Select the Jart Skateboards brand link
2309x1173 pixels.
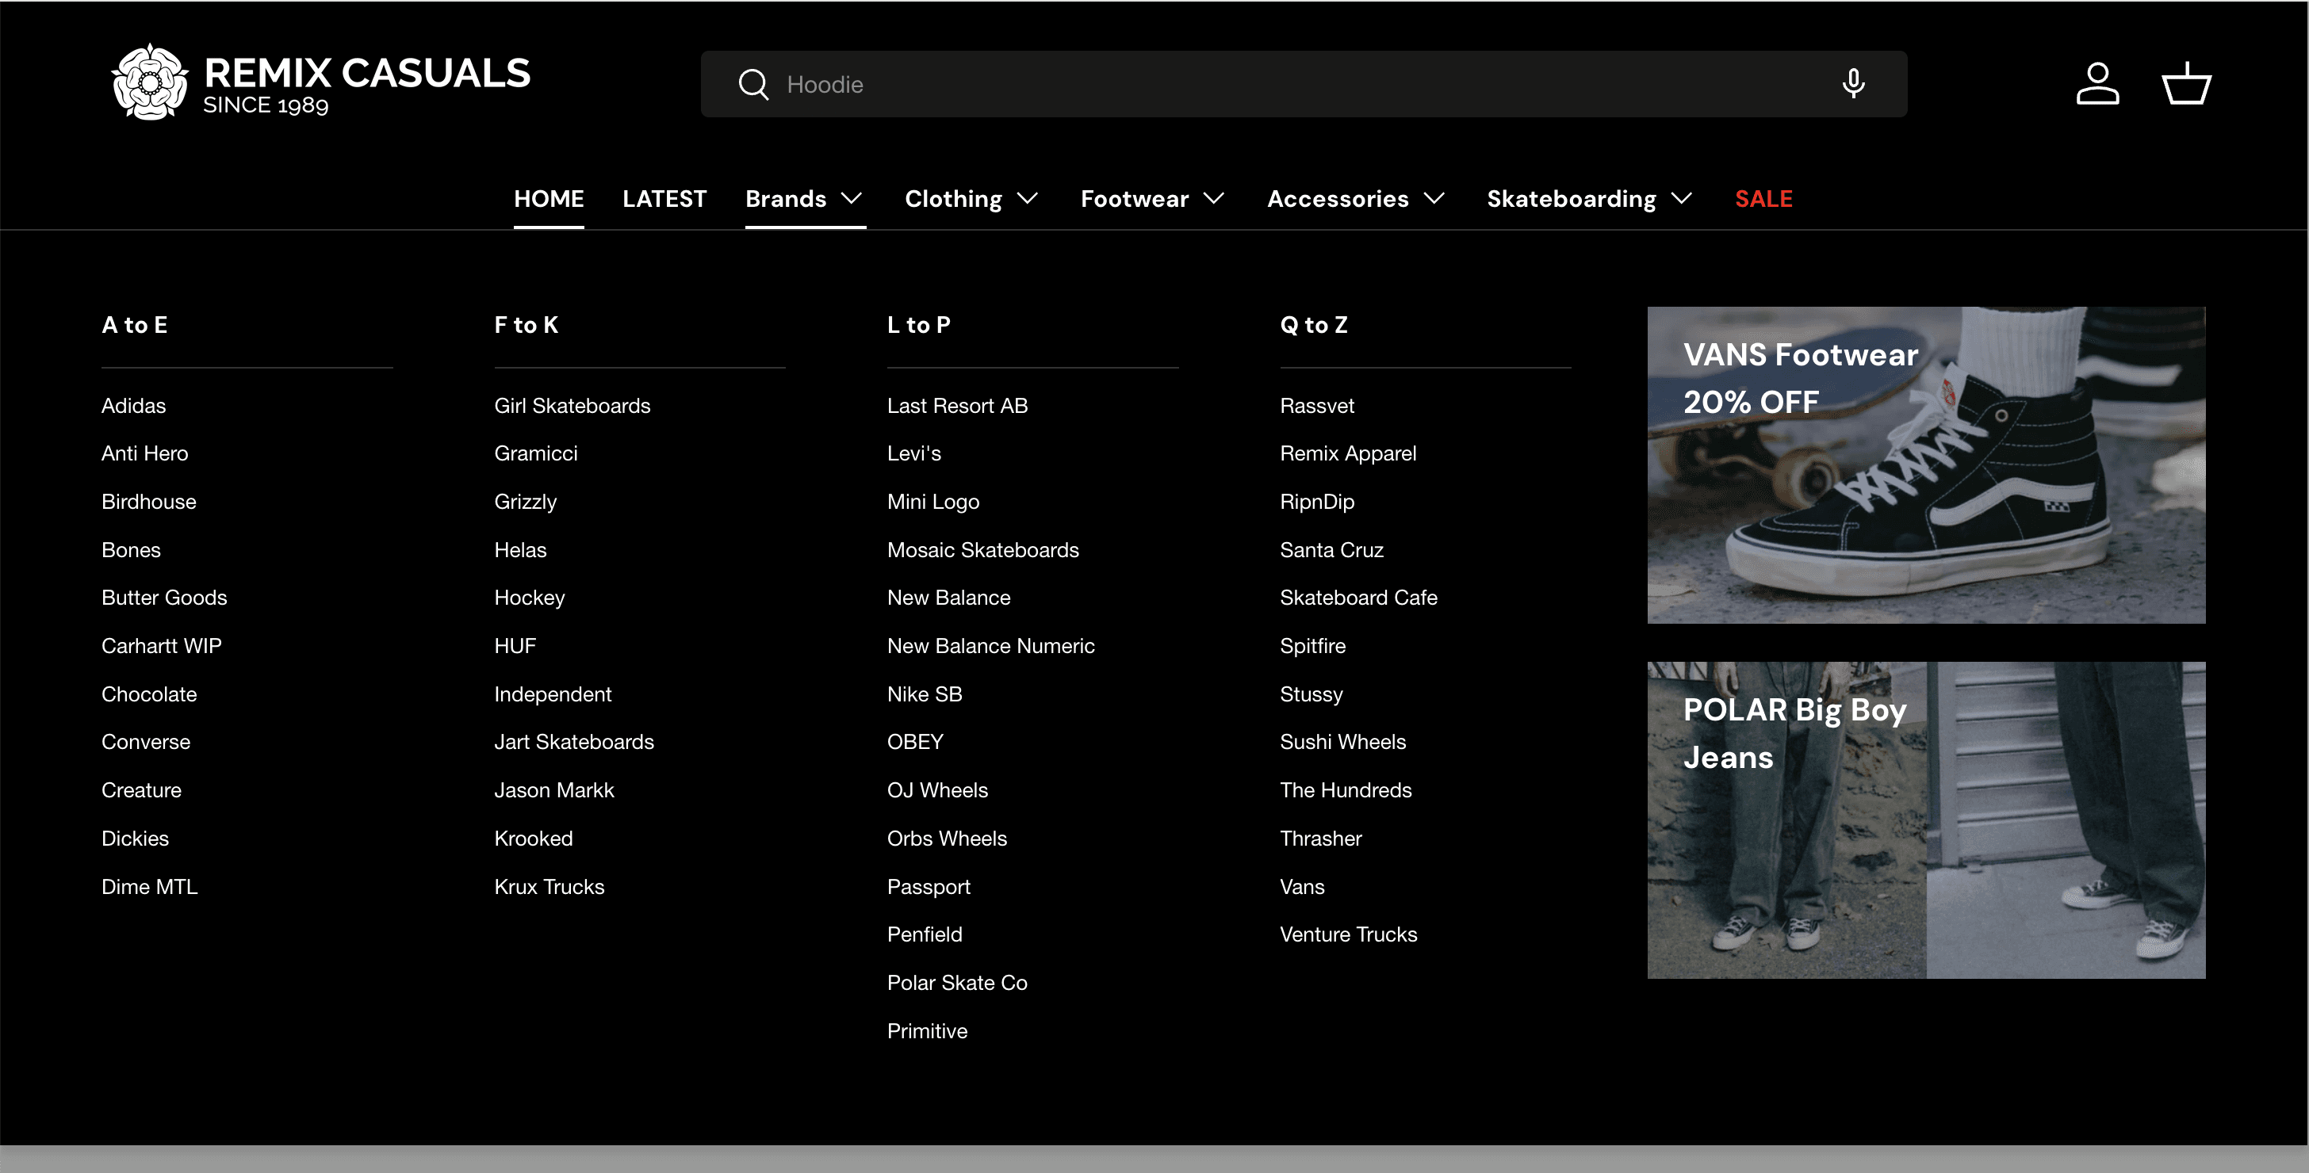573,741
